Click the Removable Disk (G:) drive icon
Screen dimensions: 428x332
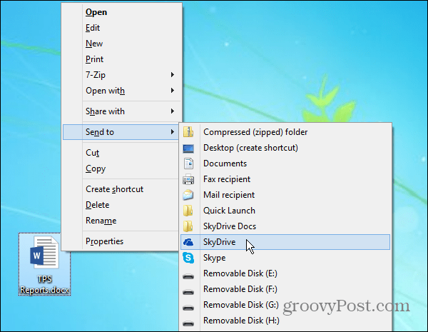tap(188, 308)
